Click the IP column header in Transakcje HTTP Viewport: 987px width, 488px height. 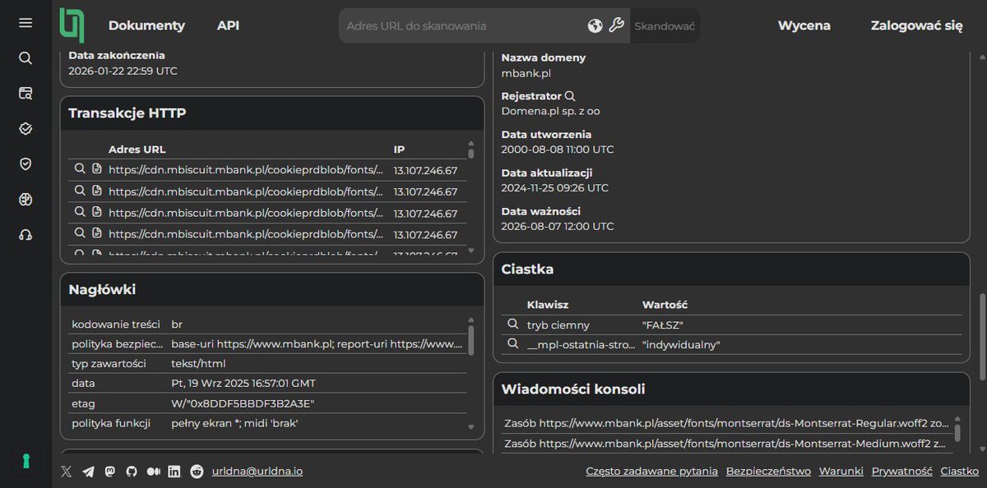(399, 150)
